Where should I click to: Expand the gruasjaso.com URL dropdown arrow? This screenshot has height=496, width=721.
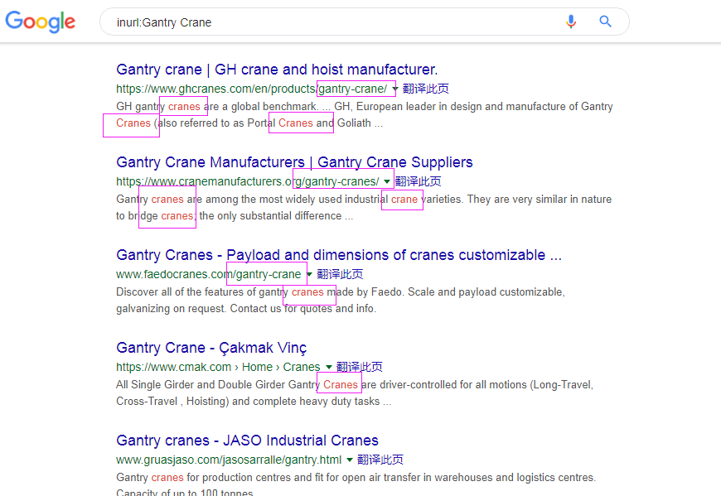pyautogui.click(x=349, y=460)
